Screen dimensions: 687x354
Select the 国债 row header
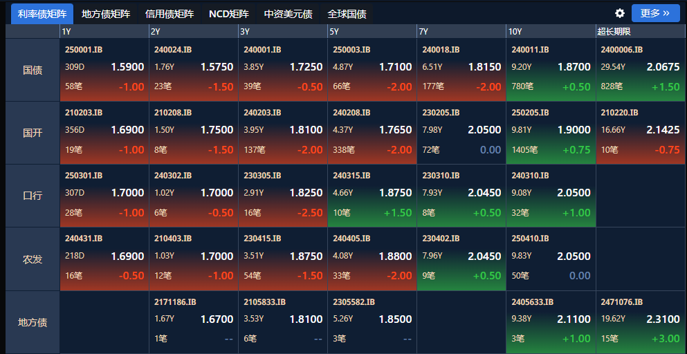point(33,70)
